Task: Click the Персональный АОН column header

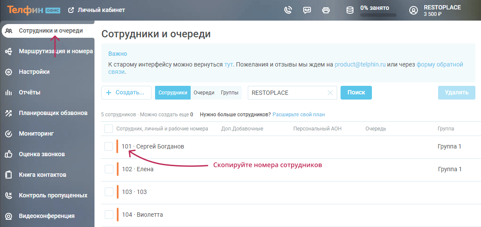Action: (x=317, y=129)
